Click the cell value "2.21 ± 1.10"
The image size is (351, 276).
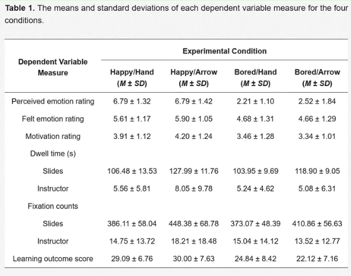pyautogui.click(x=255, y=102)
